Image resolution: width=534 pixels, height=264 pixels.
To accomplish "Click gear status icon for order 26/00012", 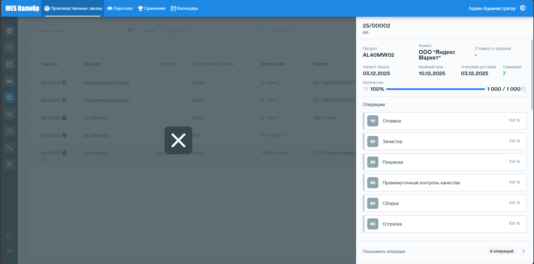I will (64, 100).
